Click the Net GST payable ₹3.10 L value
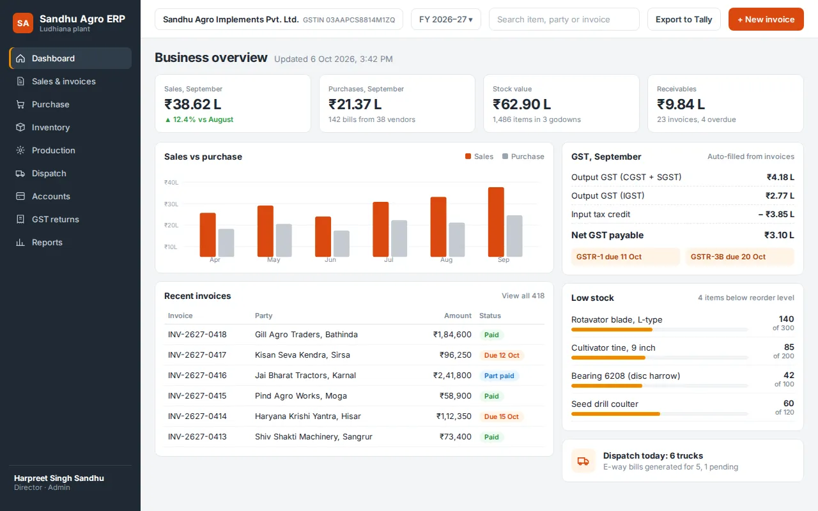This screenshot has width=818, height=511. point(779,235)
